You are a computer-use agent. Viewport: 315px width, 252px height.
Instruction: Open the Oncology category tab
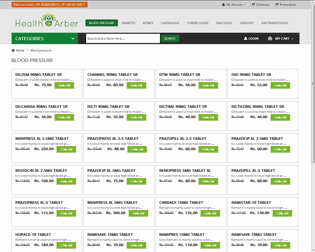tap(224, 23)
